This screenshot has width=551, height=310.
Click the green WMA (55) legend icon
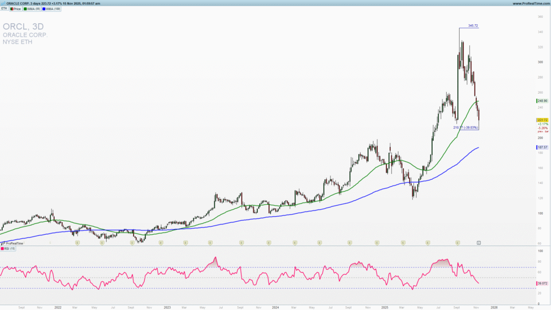click(x=25, y=9)
